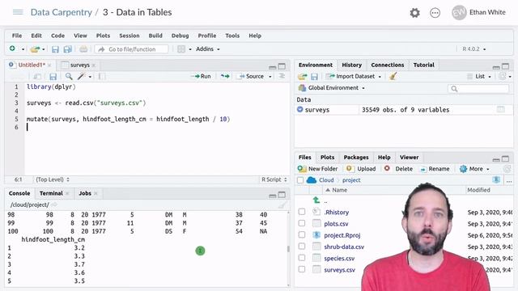Switch to the Terminal tab
Viewport: 518px width, 291px height.
[51, 193]
